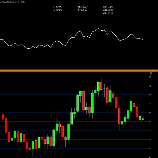Screen dimensions: 158x158
Task: Click the 87 price axis label
Action: coord(150,77)
